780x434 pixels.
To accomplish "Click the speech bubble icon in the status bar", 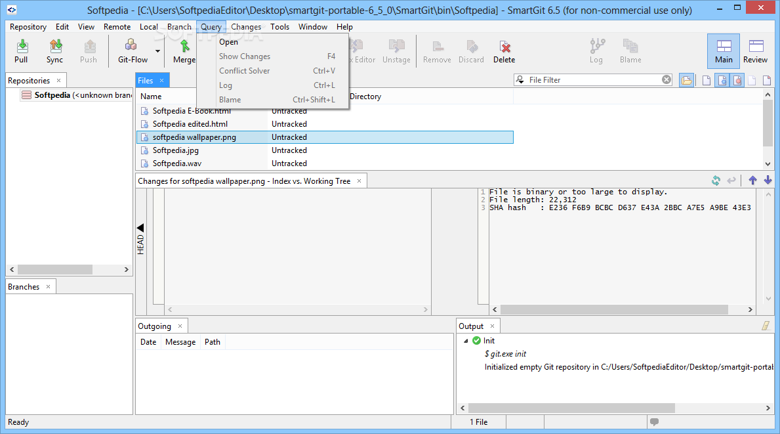I will tap(654, 422).
